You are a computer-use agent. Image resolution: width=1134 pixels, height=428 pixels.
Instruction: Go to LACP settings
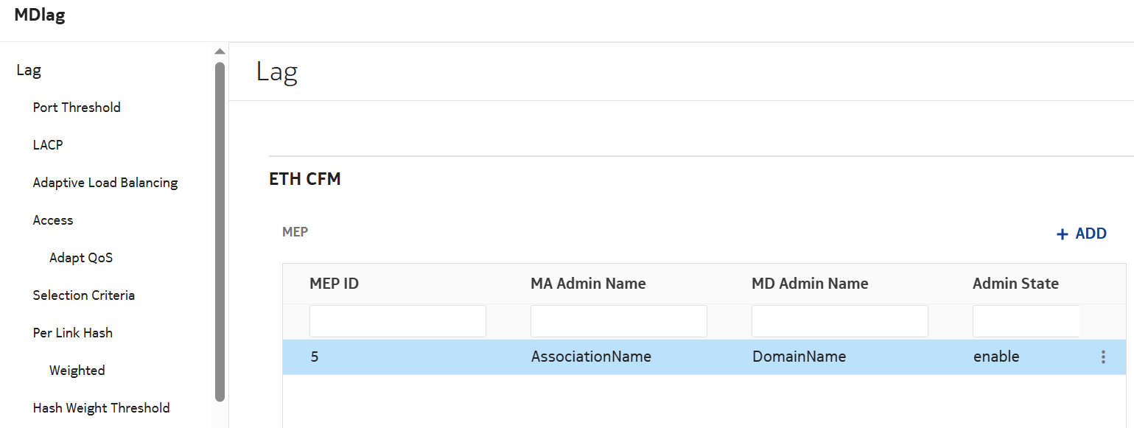point(48,145)
